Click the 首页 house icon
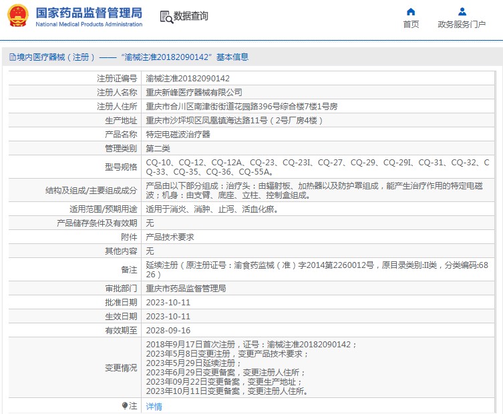This screenshot has width=503, height=414. coord(411,11)
